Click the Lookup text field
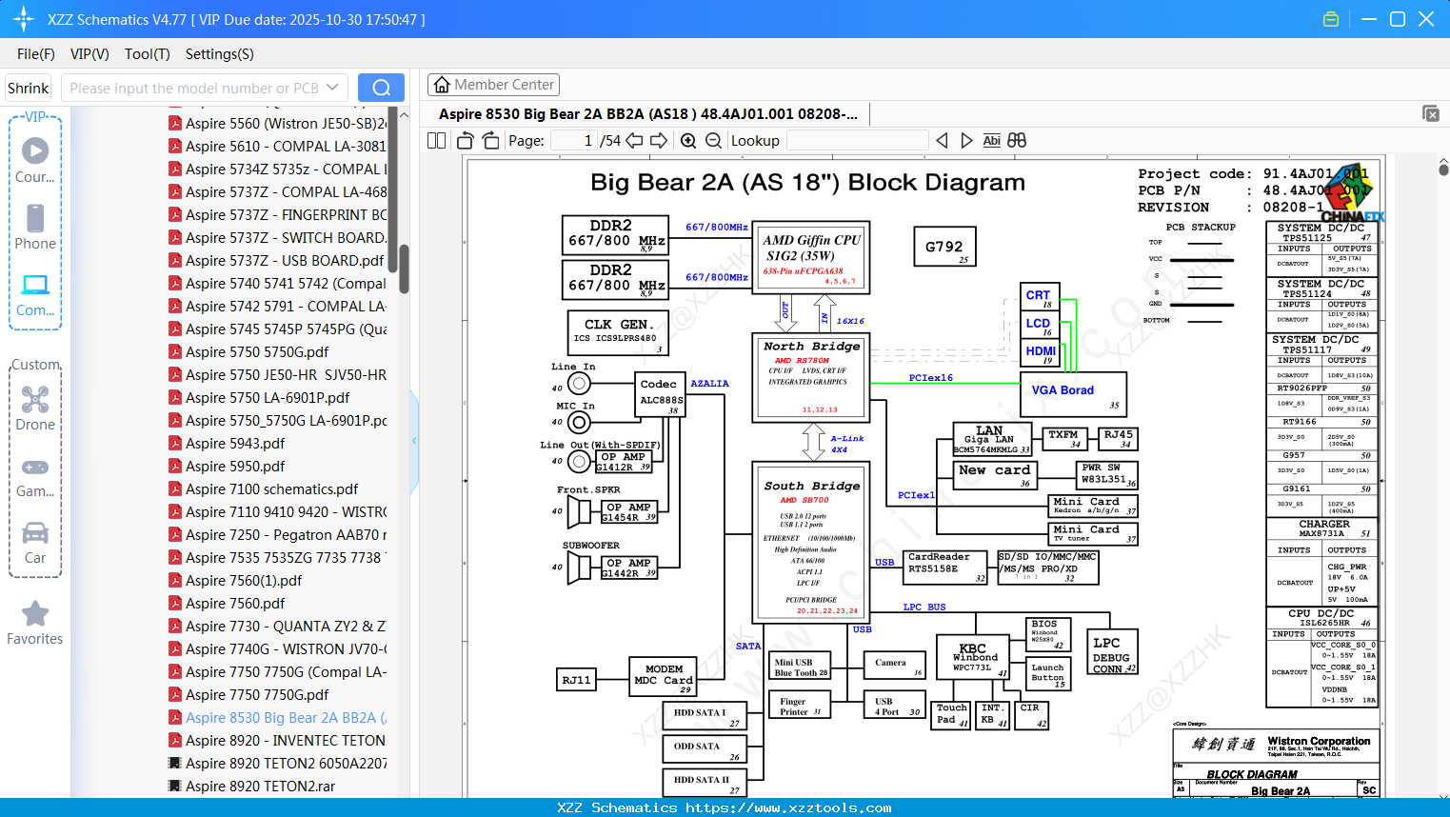Image resolution: width=1450 pixels, height=817 pixels. pyautogui.click(x=857, y=141)
